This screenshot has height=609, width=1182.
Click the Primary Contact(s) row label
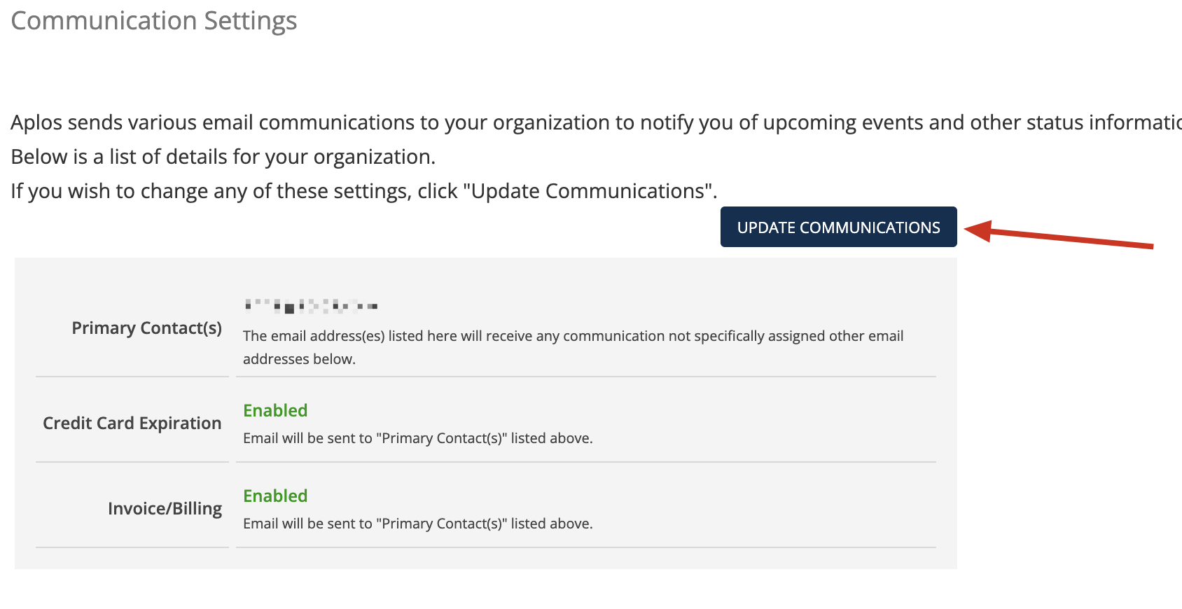click(x=146, y=328)
